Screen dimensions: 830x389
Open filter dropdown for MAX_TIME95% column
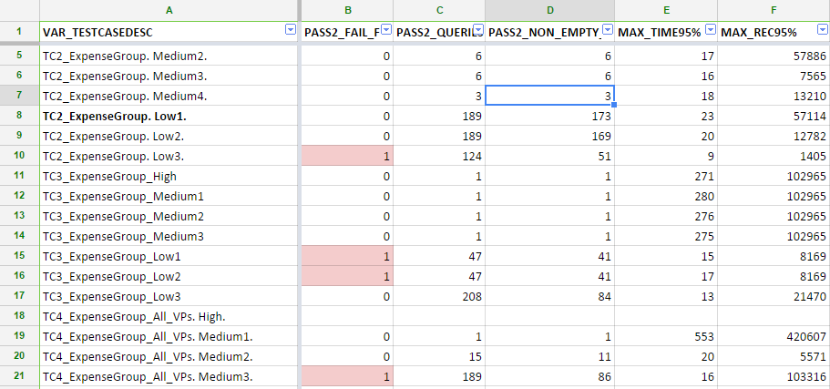point(711,29)
